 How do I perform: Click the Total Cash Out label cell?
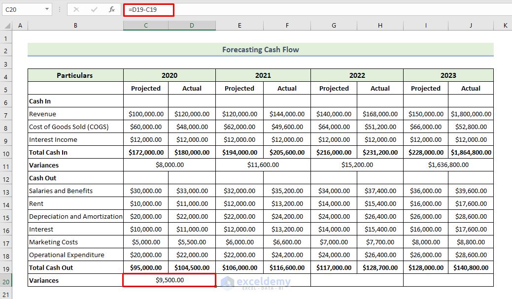[75, 267]
